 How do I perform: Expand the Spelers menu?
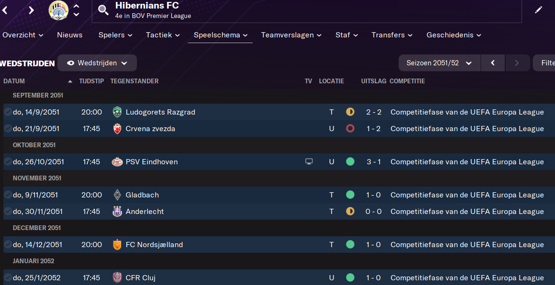click(115, 35)
